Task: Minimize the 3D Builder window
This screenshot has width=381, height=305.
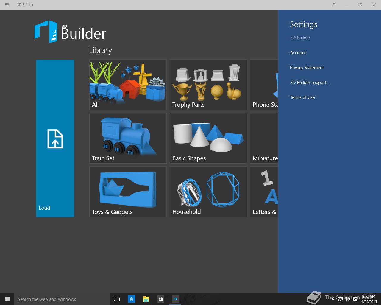Action: (347, 5)
